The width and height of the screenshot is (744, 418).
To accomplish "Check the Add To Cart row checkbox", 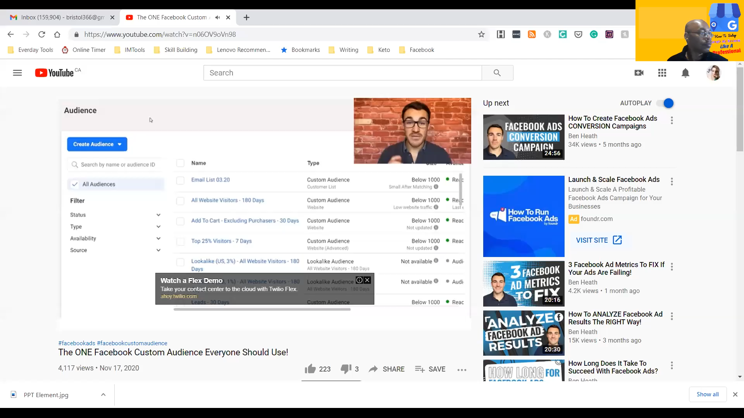I will tap(180, 221).
